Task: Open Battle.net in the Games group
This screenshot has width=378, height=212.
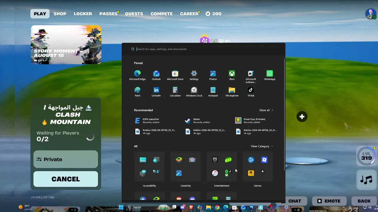Action: pos(251,160)
